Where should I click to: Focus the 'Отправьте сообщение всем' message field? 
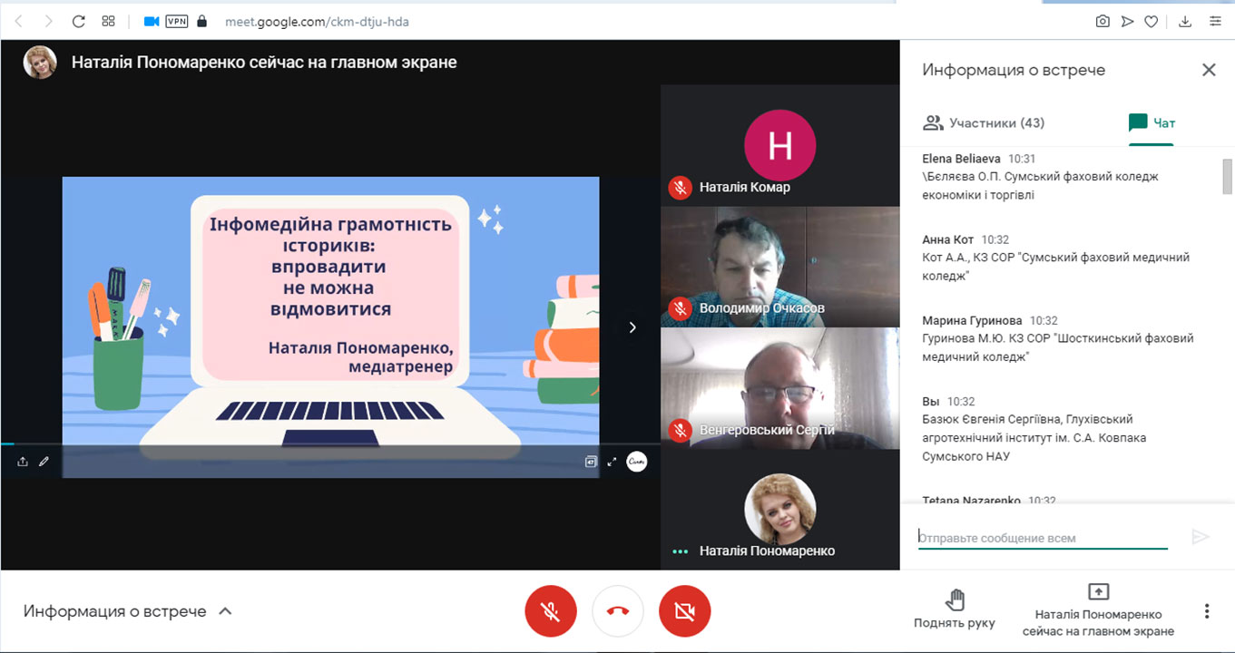coord(1043,538)
